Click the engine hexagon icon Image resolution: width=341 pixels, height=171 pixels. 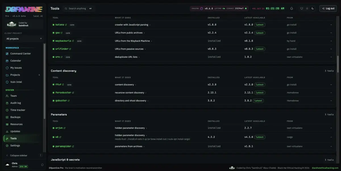click(x=201, y=9)
